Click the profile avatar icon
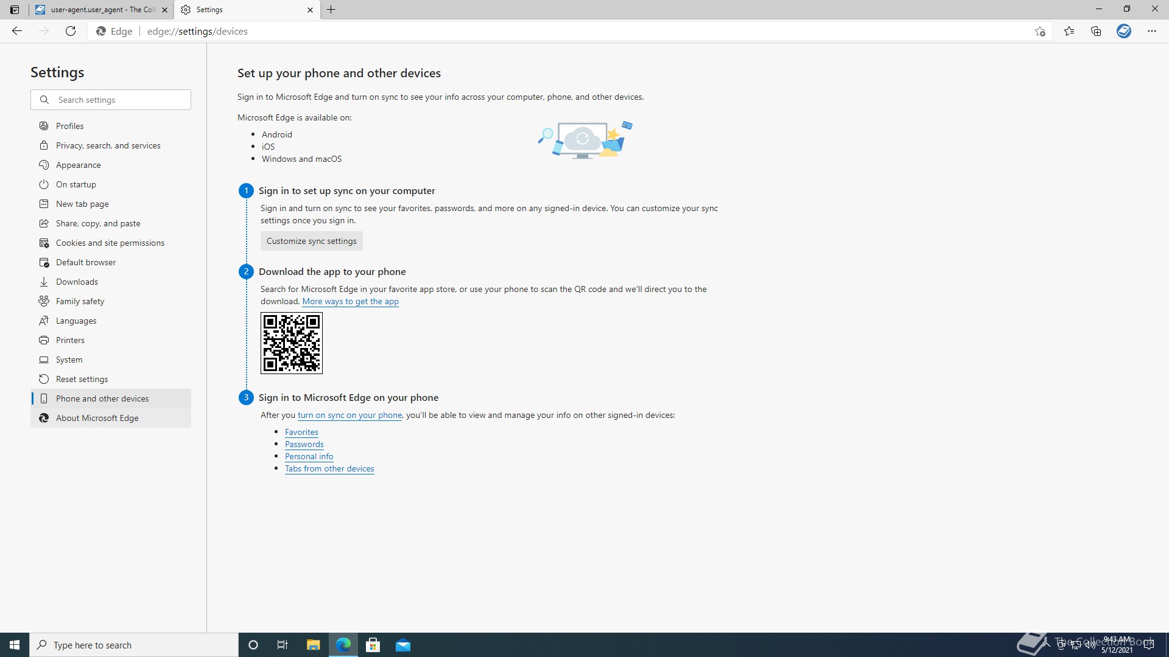 pyautogui.click(x=1124, y=31)
